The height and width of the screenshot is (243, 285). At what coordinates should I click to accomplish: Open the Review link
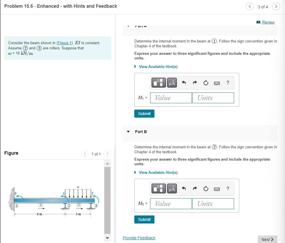(268, 22)
